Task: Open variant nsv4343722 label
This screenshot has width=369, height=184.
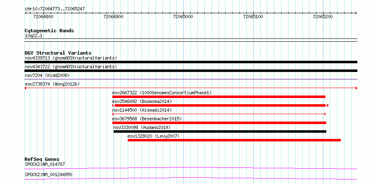Action: coord(71,67)
